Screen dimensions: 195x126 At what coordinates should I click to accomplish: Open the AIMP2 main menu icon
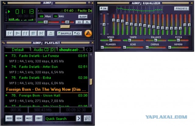pyautogui.click(x=4, y=3)
